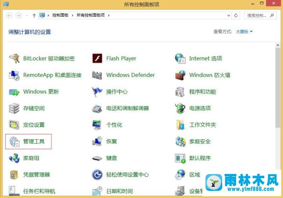Expand the chevron before 控制面板 breadcrumb
This screenshot has height=198, width=283.
[48, 15]
